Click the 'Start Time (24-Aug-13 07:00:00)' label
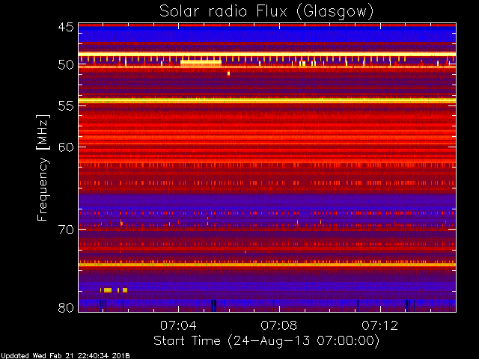479x359 pixels. [266, 341]
